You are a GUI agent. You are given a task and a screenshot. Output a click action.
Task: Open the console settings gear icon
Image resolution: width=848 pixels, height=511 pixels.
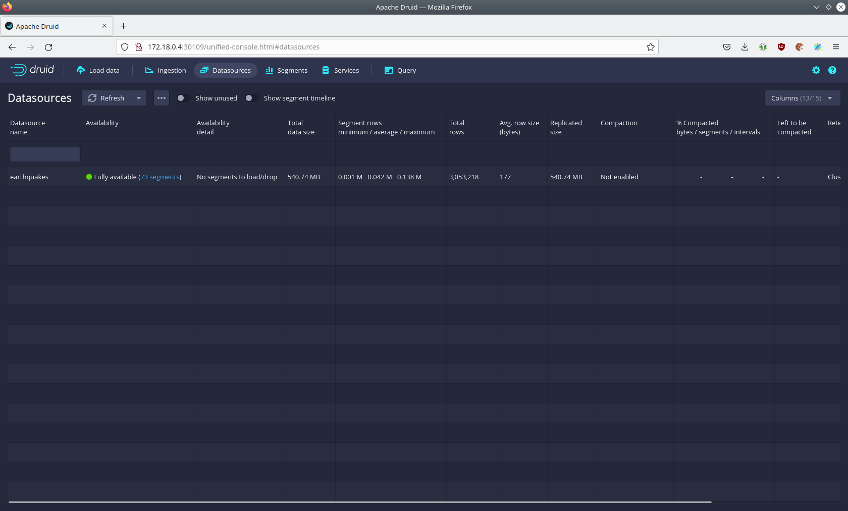click(816, 70)
